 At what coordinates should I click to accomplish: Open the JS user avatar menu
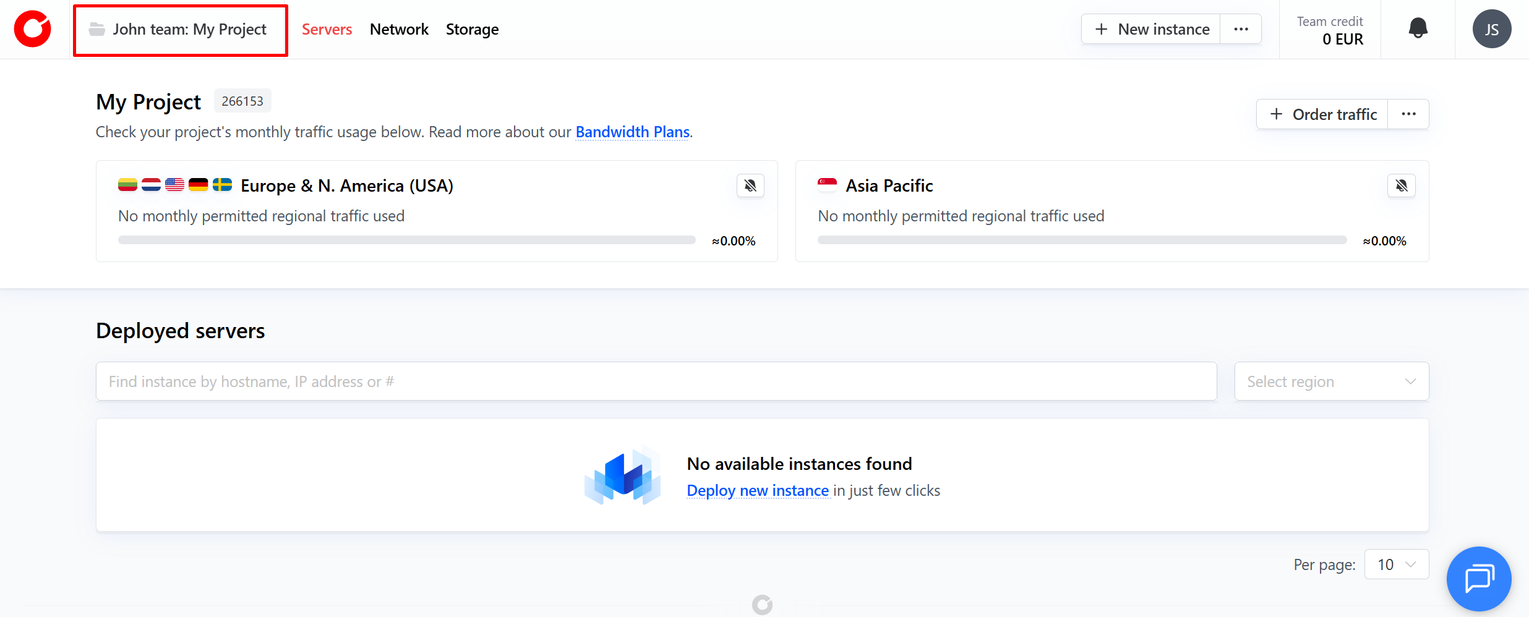pyautogui.click(x=1491, y=29)
